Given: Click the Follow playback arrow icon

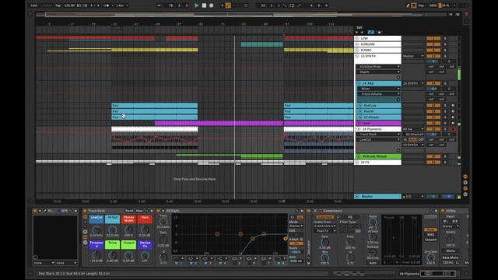Looking at the screenshot, I should click(x=159, y=5).
